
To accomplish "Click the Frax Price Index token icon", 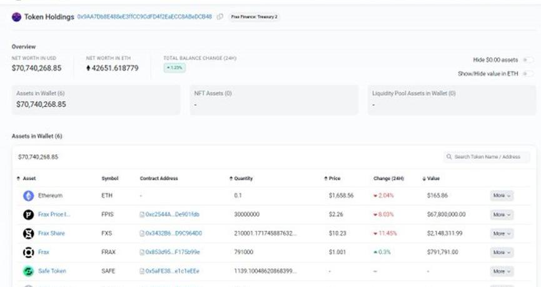I will click(28, 214).
